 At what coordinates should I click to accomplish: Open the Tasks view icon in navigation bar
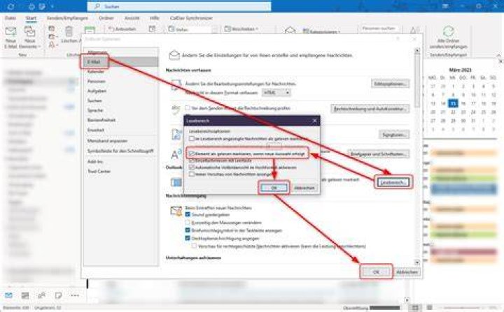pyautogui.click(x=58, y=295)
